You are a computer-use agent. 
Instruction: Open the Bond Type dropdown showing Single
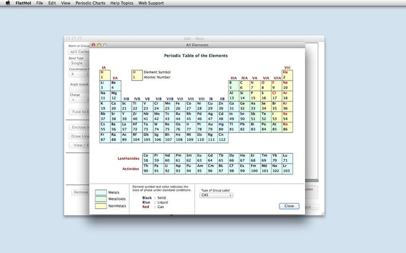click(x=78, y=63)
